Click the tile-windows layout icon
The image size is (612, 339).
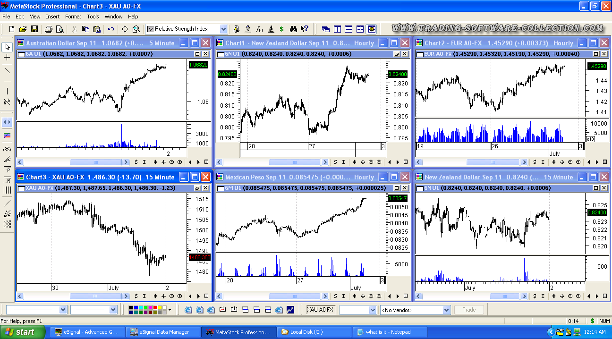point(360,29)
